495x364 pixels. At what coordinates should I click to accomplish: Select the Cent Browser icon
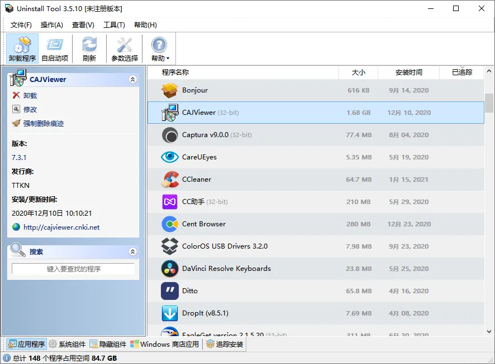pos(169,224)
